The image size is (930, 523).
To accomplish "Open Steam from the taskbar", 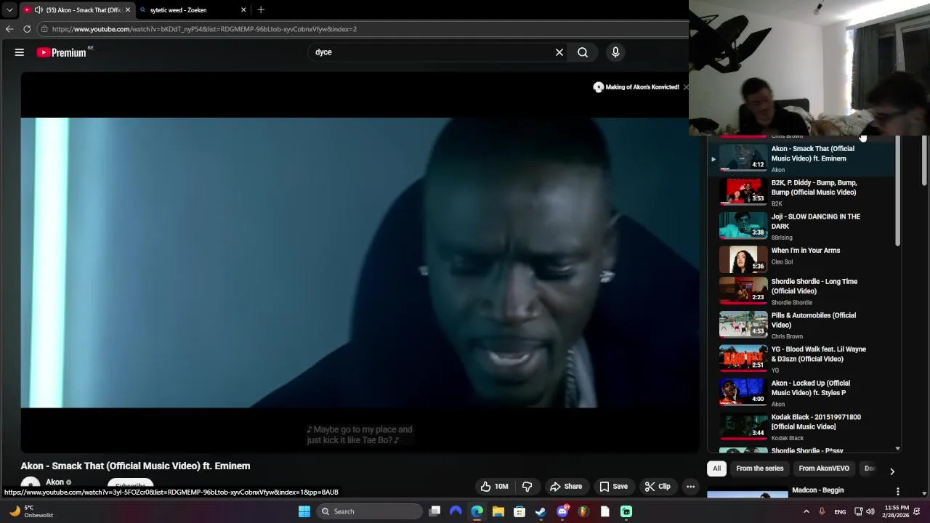I will click(541, 511).
